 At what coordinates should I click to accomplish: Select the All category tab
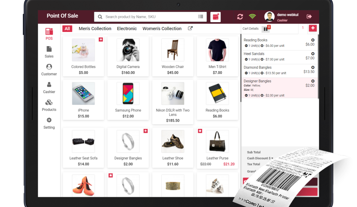67,29
